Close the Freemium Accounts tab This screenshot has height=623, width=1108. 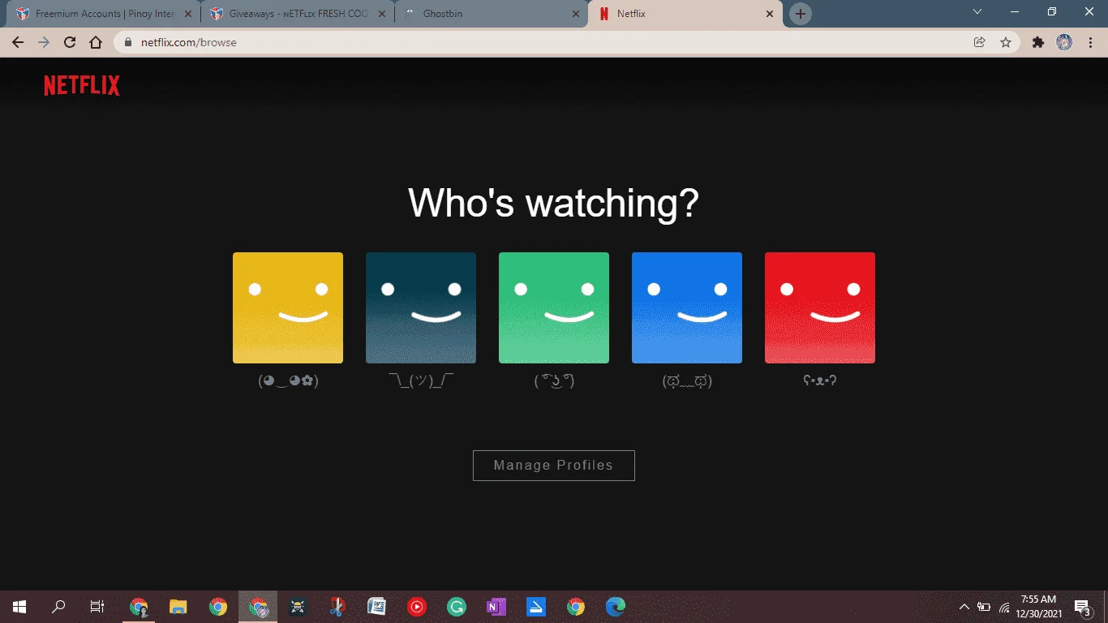point(187,14)
